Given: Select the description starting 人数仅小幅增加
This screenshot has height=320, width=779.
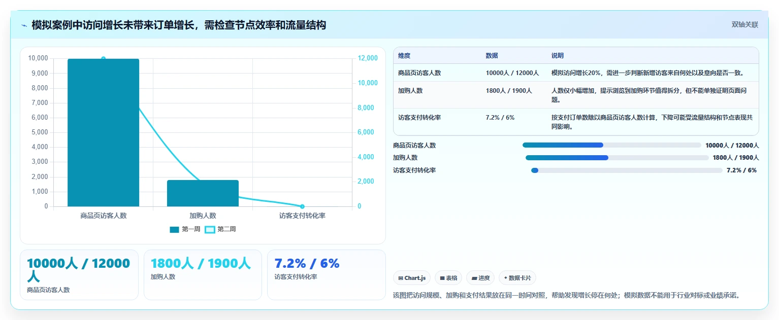Looking at the screenshot, I should coord(650,95).
